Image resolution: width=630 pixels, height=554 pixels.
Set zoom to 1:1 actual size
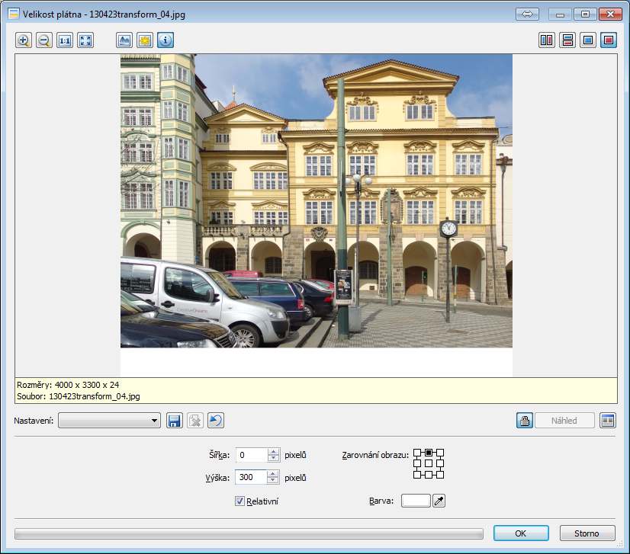click(65, 41)
